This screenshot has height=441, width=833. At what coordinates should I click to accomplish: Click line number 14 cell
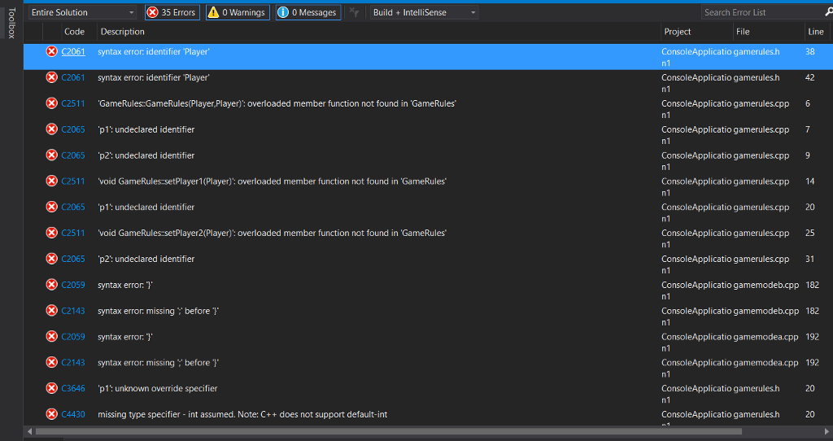click(809, 181)
